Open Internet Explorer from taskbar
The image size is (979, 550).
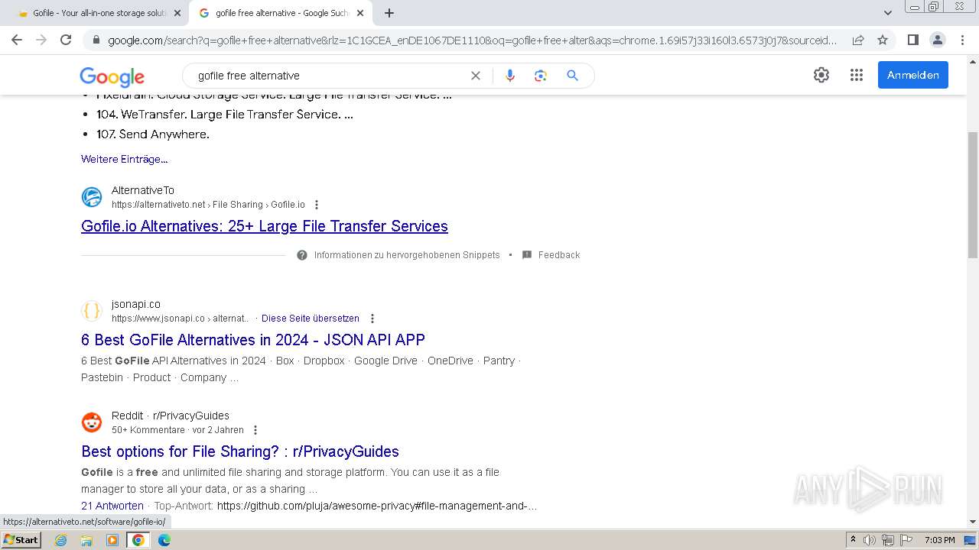[60, 540]
